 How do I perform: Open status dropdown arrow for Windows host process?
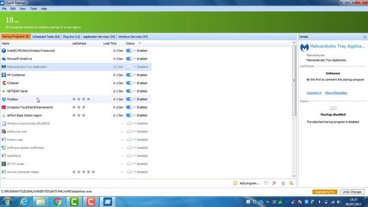(135, 124)
